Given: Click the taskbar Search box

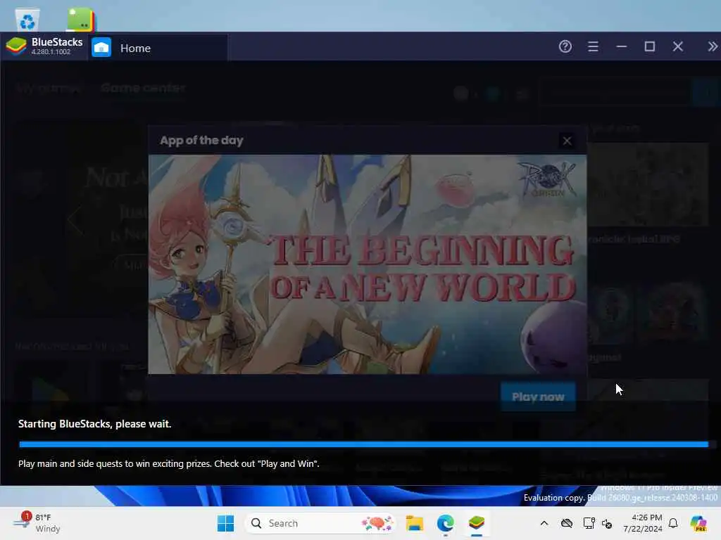Looking at the screenshot, I should click(320, 523).
